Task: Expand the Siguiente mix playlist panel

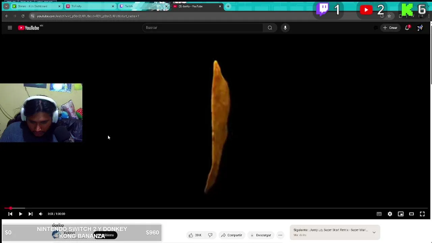Action: click(374, 232)
